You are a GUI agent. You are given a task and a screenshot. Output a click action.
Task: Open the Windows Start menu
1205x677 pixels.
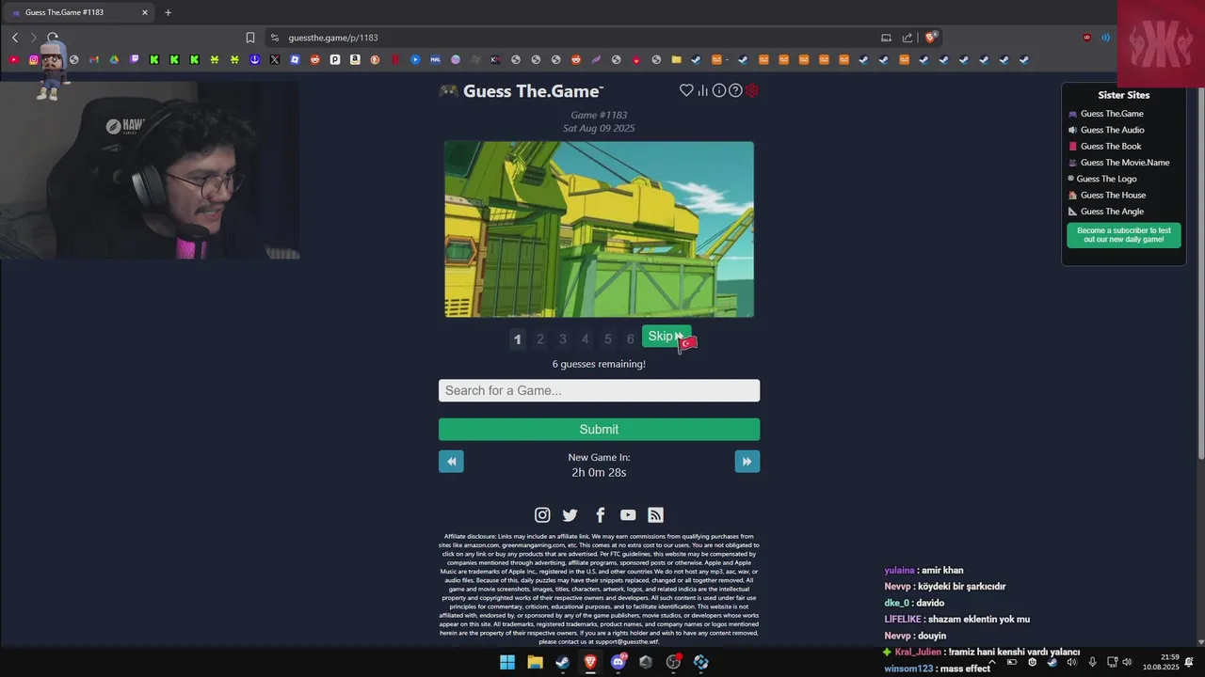tap(507, 662)
